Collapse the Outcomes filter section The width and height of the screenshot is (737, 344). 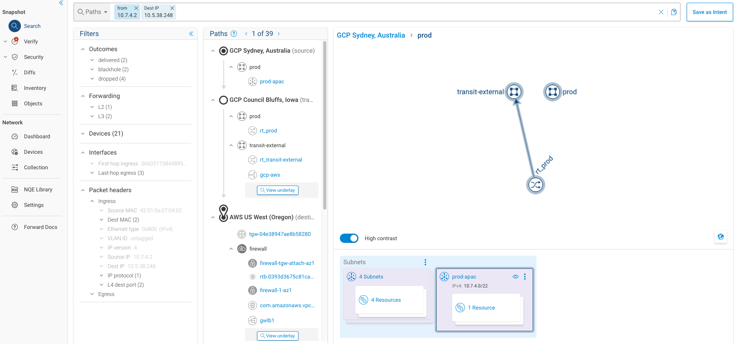click(x=83, y=49)
